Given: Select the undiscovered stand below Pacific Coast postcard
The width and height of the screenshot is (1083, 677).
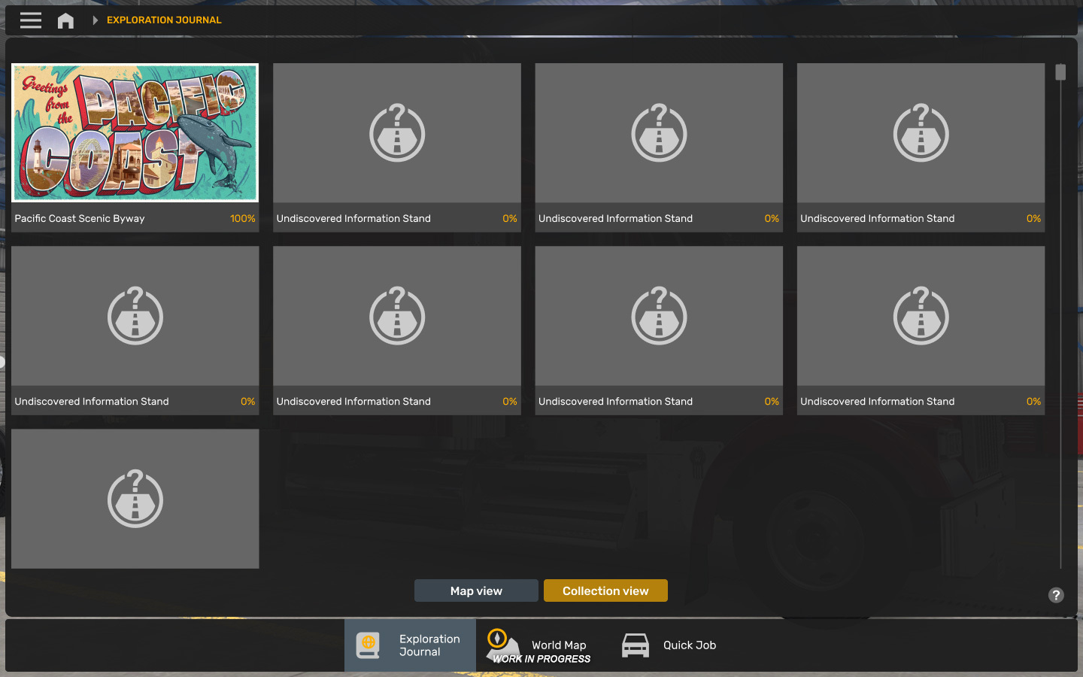Looking at the screenshot, I should click(135, 316).
